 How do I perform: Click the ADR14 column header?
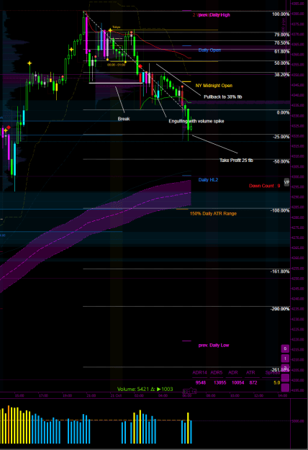[x=199, y=372]
